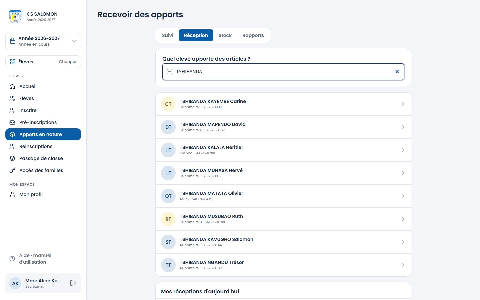Click the grid icon next to Élèves module
The image size is (480, 300).
click(13, 62)
